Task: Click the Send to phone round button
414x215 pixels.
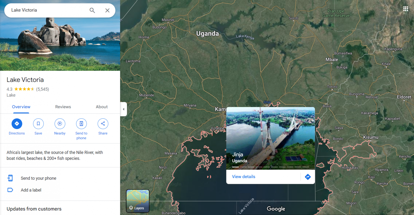Action: (81, 124)
